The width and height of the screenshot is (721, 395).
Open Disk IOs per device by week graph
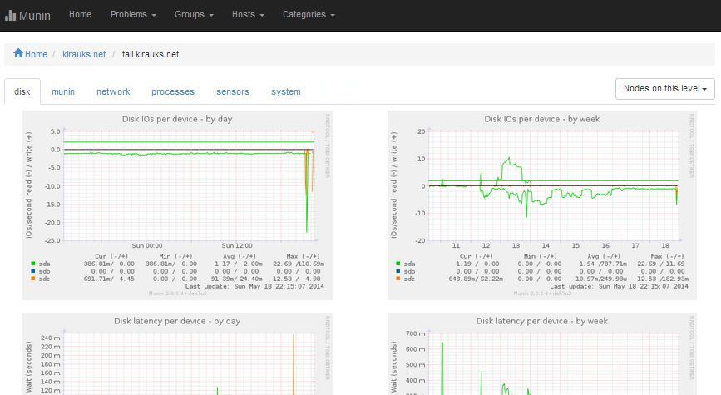pos(542,204)
